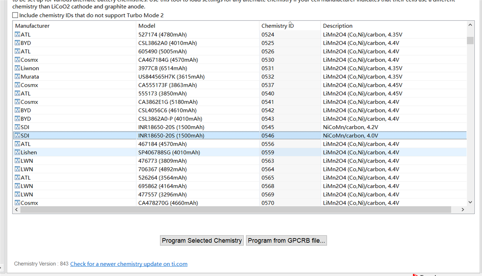482x276 pixels.
Task: Select model 706367 (4892mAh)
Action: pyautogui.click(x=163, y=169)
